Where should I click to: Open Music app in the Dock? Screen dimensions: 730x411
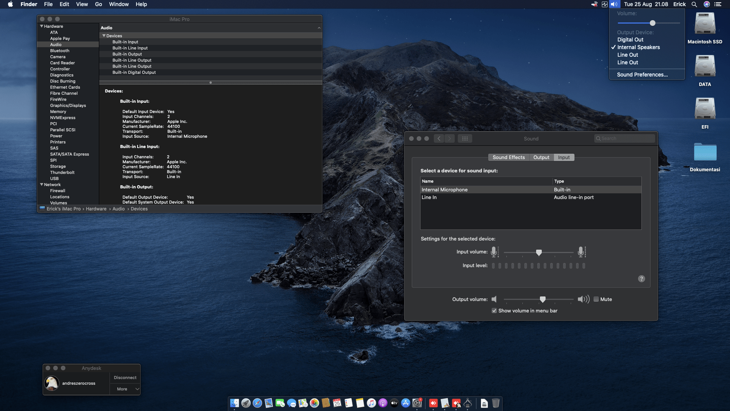pos(371,403)
